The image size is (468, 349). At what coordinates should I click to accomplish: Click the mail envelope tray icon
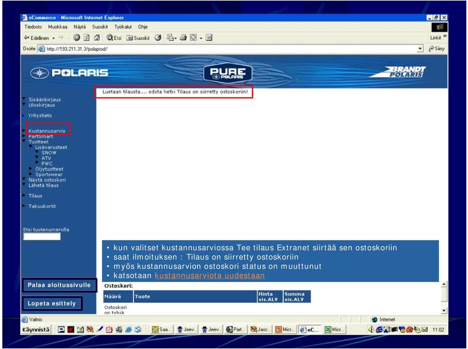pyautogui.click(x=425, y=330)
